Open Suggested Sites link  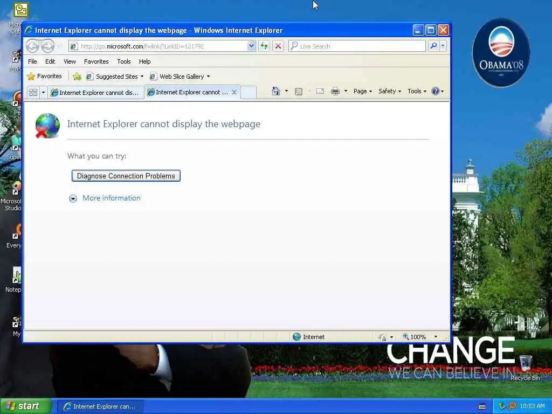click(115, 77)
